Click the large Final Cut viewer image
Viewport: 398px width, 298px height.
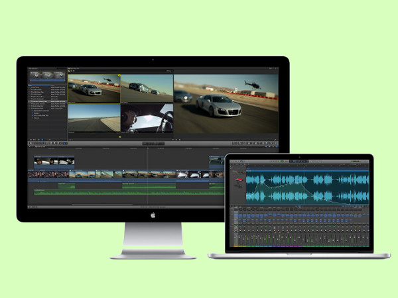[226, 104]
